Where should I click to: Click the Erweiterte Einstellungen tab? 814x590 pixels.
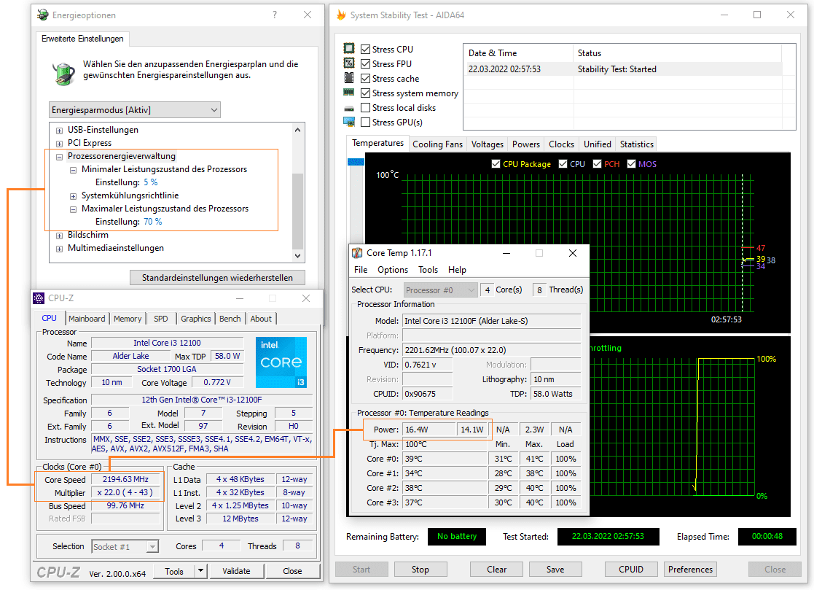pyautogui.click(x=82, y=39)
